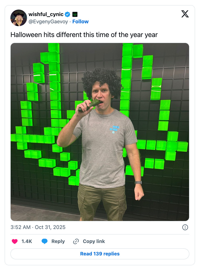Open the Halloween tweet text
The height and width of the screenshot is (272, 201).
84,35
